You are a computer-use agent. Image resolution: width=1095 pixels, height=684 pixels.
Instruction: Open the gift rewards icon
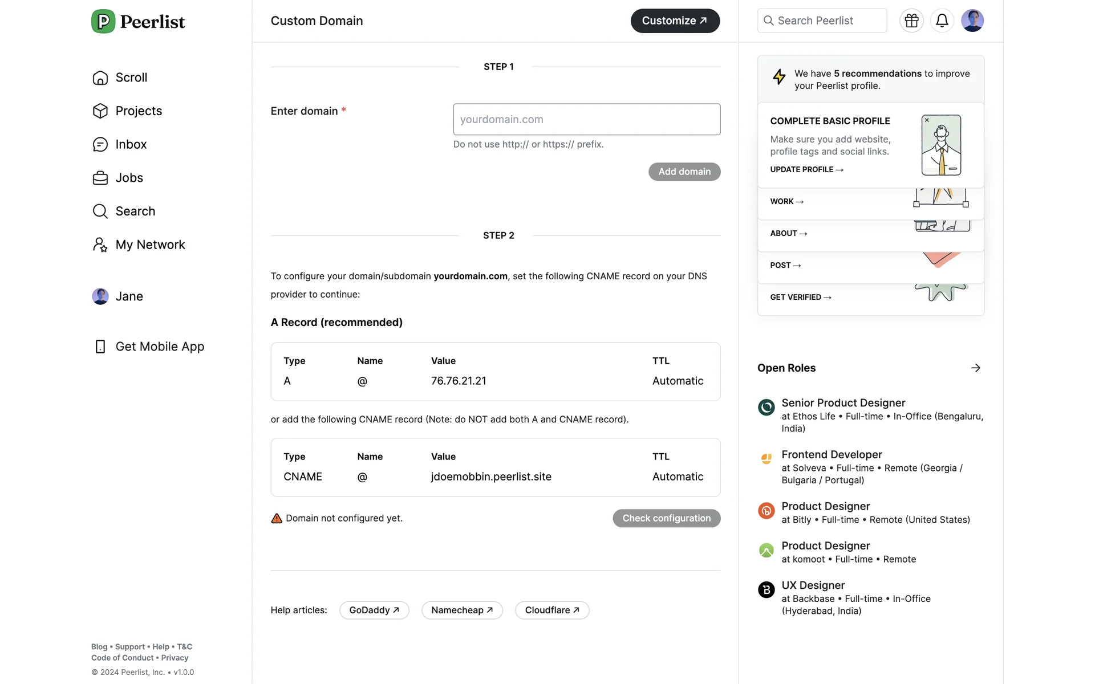pyautogui.click(x=911, y=21)
